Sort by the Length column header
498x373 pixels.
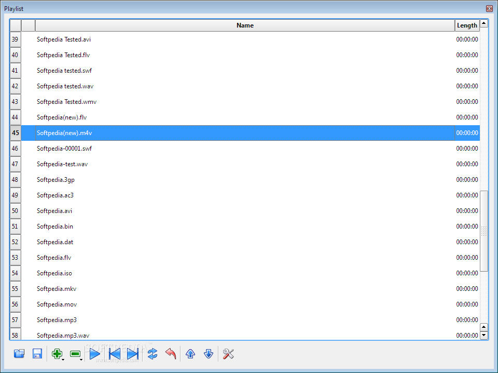pos(467,25)
